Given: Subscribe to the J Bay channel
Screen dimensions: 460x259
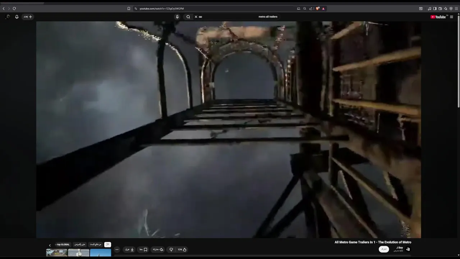Looking at the screenshot, I should coord(384,249).
